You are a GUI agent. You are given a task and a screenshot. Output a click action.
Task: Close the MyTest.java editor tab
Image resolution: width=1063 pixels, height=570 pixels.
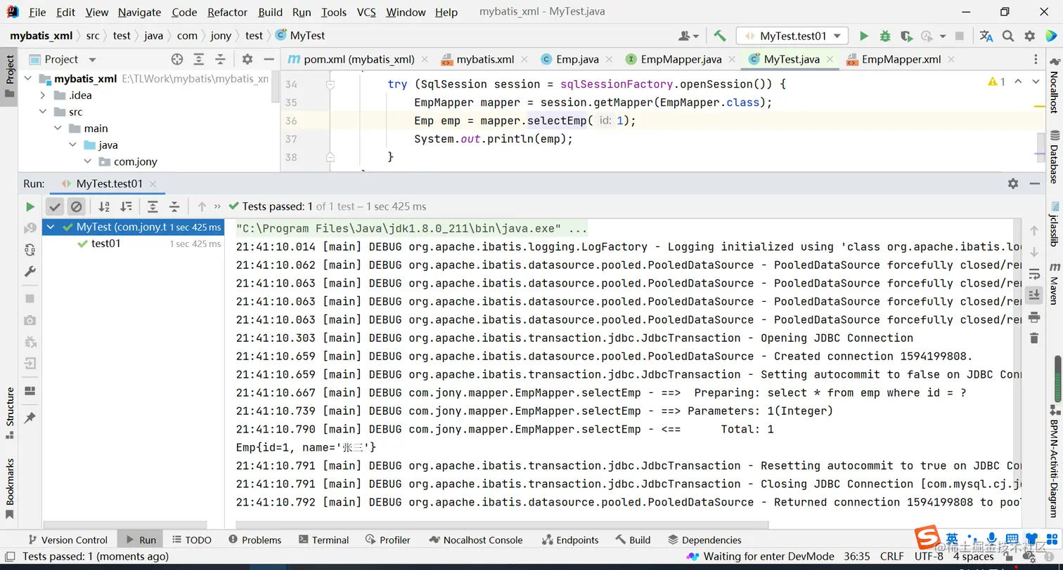830,60
